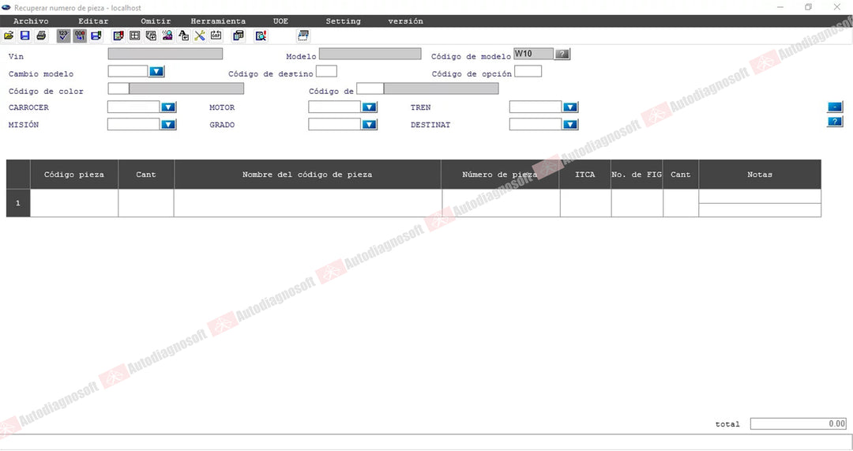This screenshot has width=853, height=451.
Task: Click the Código pieza cell in row 1
Action: click(x=74, y=203)
